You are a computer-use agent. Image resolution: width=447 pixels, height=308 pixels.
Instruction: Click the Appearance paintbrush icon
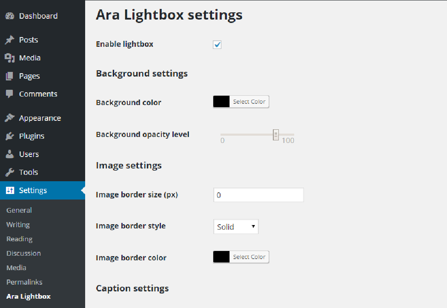coord(10,118)
